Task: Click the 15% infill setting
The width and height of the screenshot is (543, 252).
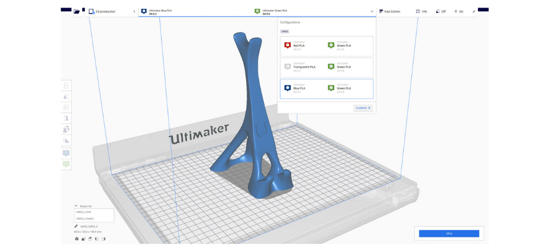Action: coord(421,11)
